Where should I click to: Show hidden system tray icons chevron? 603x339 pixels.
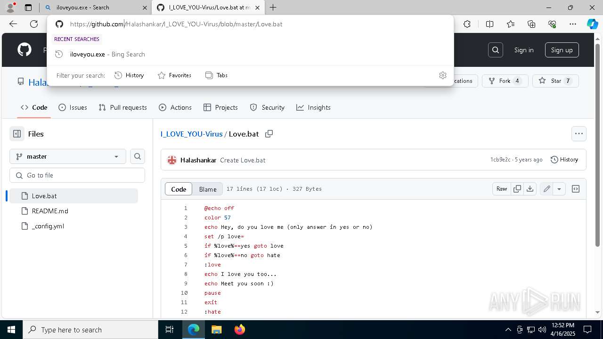coord(508,330)
